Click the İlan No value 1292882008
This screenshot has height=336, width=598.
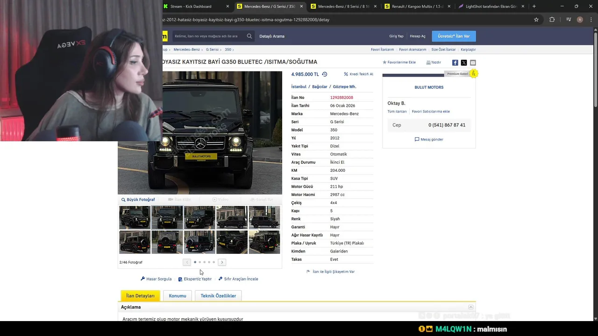pyautogui.click(x=342, y=98)
